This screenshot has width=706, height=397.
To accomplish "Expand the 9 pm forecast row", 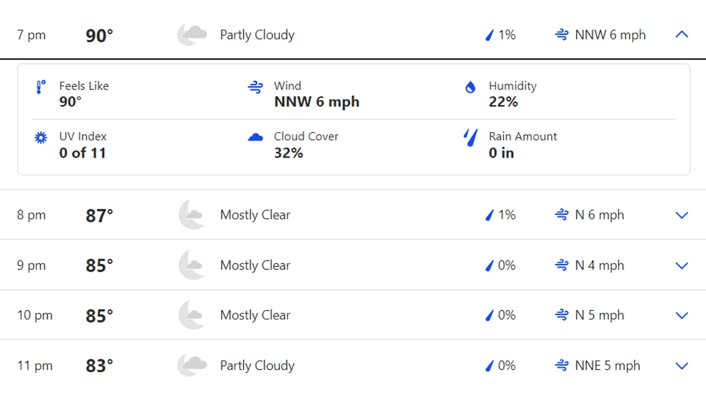I will coord(681,266).
